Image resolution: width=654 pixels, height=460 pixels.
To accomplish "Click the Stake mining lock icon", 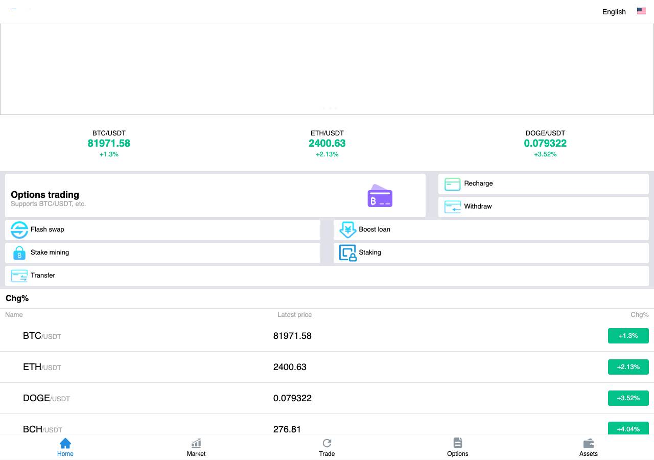I will 19,253.
